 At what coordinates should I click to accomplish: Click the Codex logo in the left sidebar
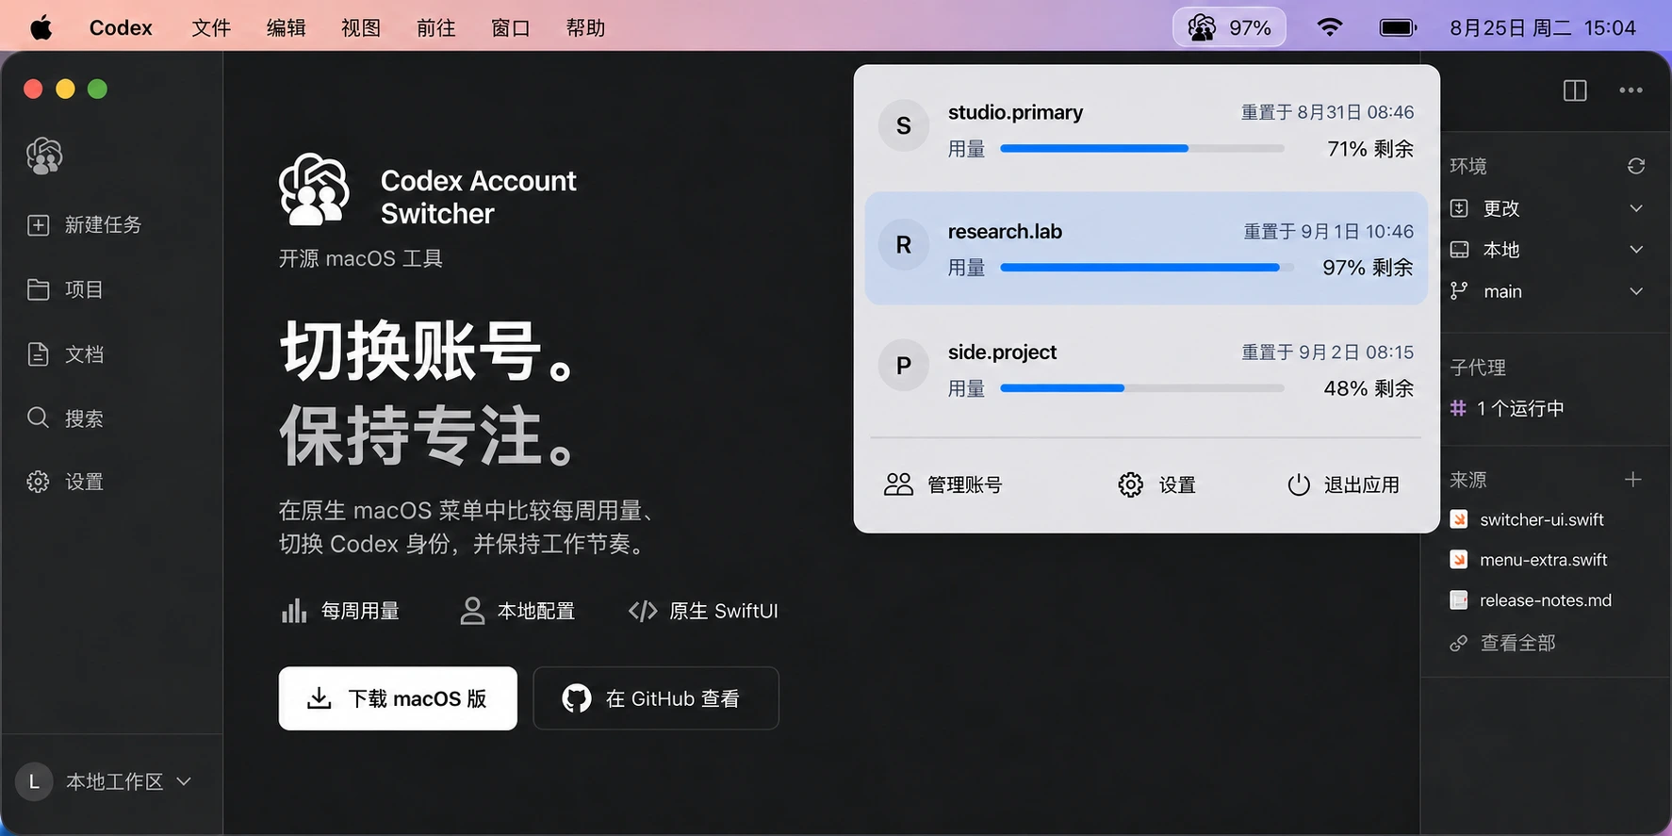click(x=44, y=156)
